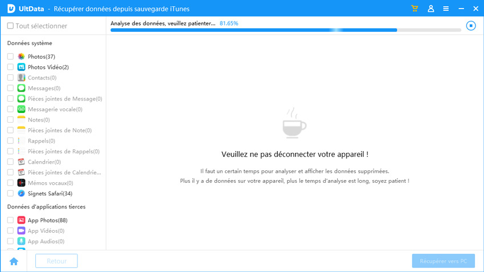Image resolution: width=484 pixels, height=272 pixels.
Task: Click the Retour button
Action: pyautogui.click(x=56, y=261)
